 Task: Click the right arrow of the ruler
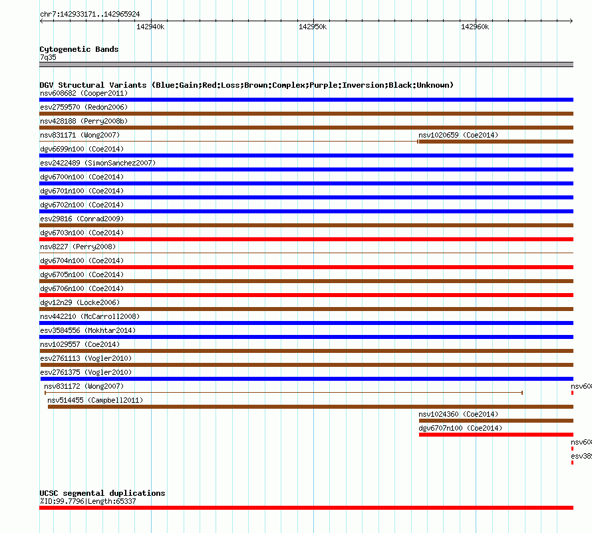click(x=571, y=21)
